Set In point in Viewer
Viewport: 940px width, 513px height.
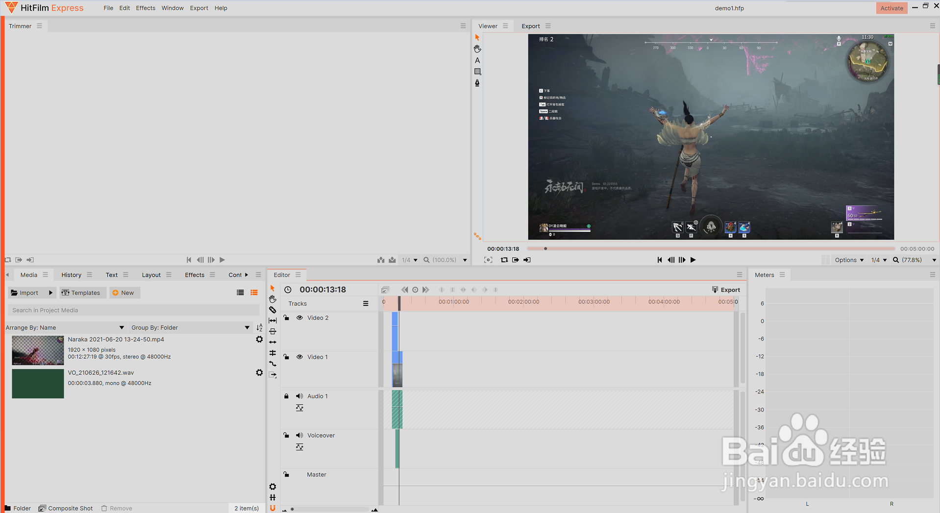[x=516, y=260]
